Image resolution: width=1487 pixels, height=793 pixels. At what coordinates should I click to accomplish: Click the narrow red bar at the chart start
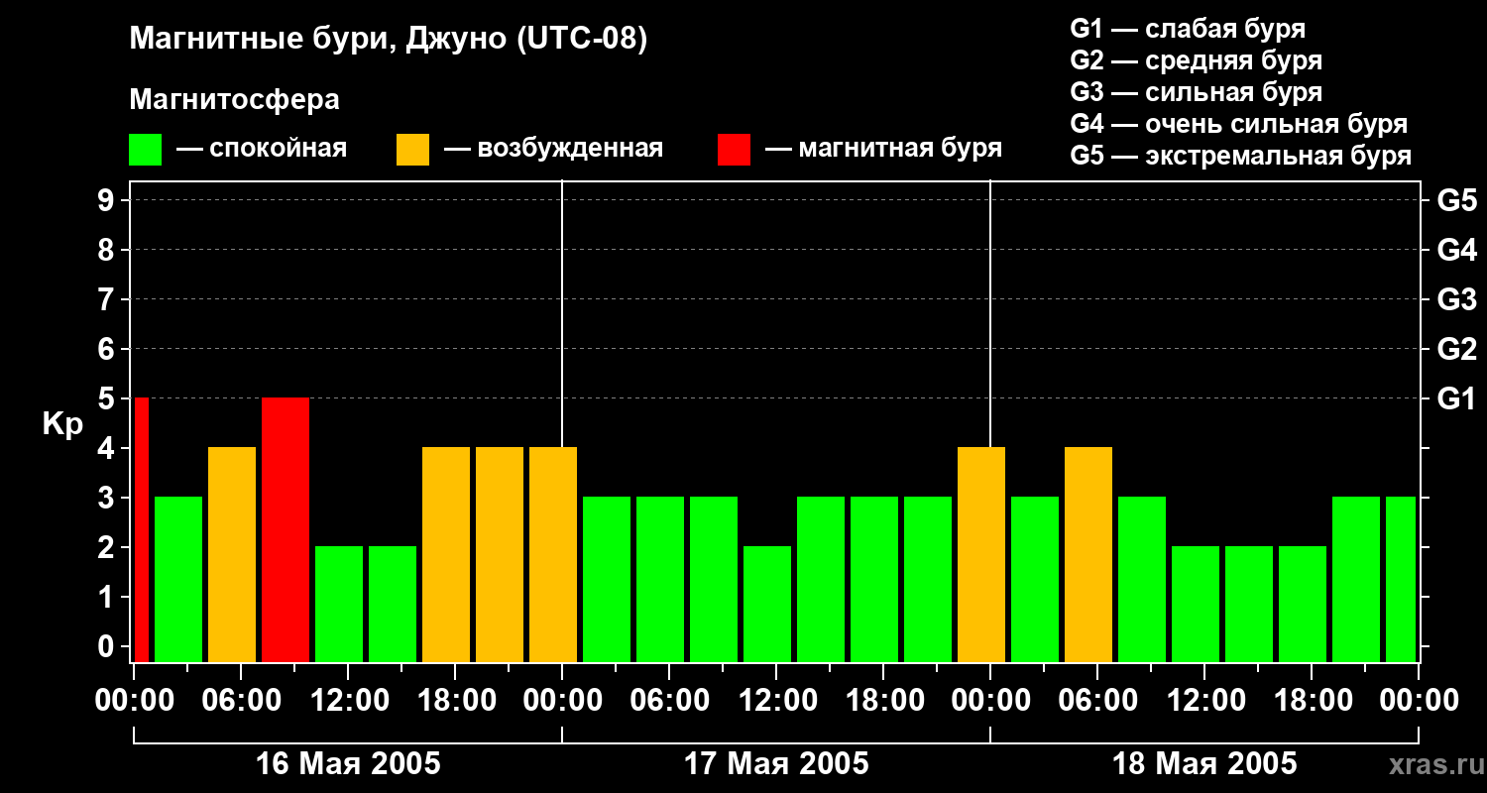pyautogui.click(x=141, y=529)
